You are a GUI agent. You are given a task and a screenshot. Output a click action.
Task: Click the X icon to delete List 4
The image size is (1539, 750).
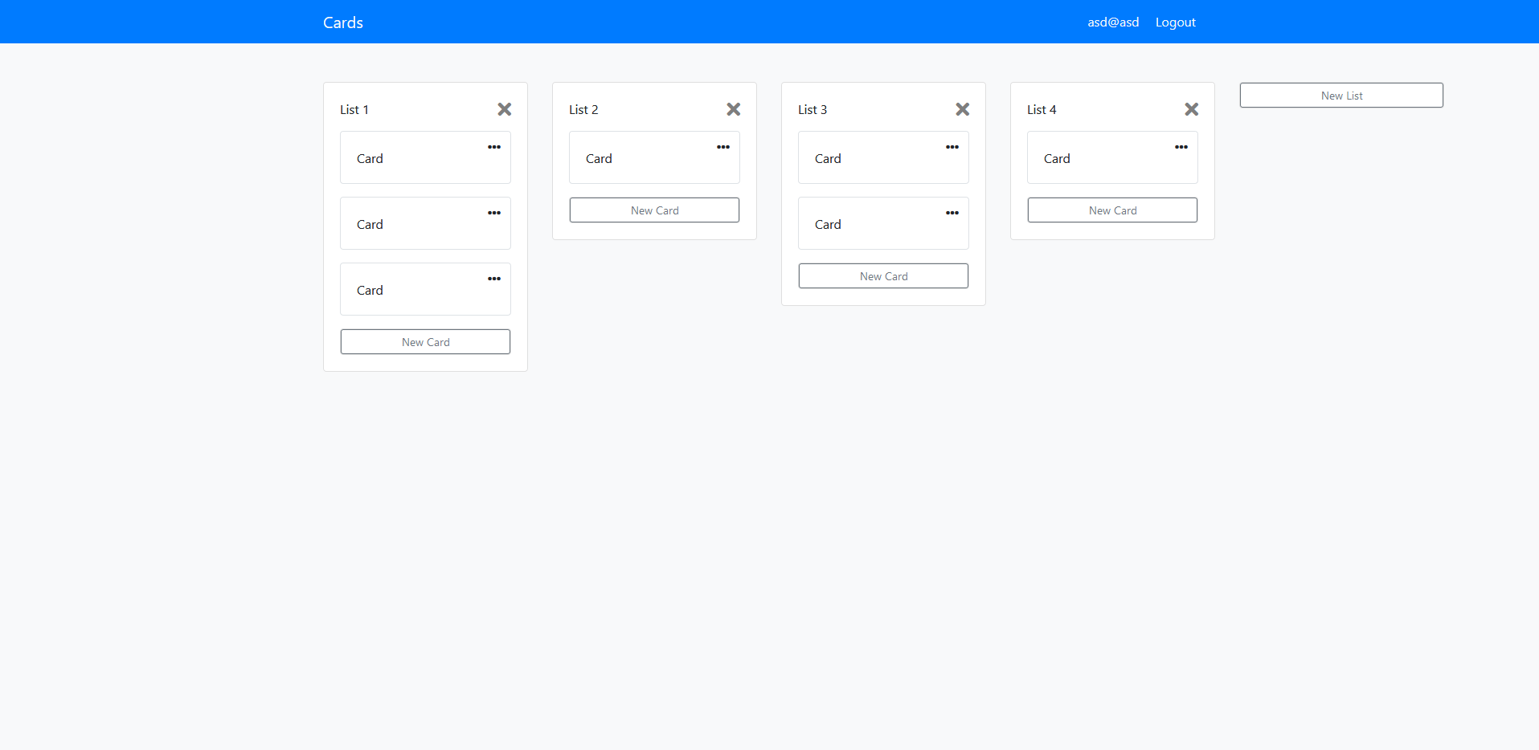[x=1192, y=109]
